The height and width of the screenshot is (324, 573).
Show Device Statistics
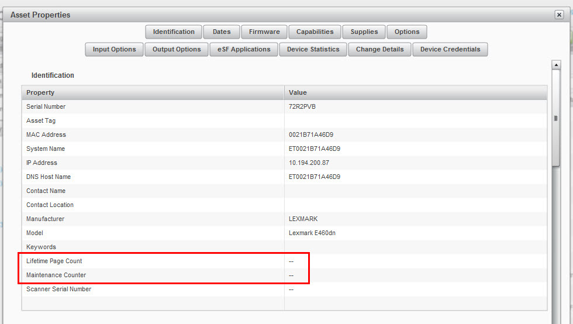click(x=313, y=49)
